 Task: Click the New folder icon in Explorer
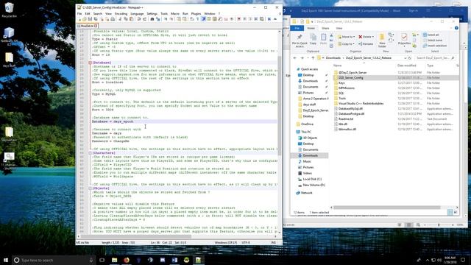[x=382, y=40]
